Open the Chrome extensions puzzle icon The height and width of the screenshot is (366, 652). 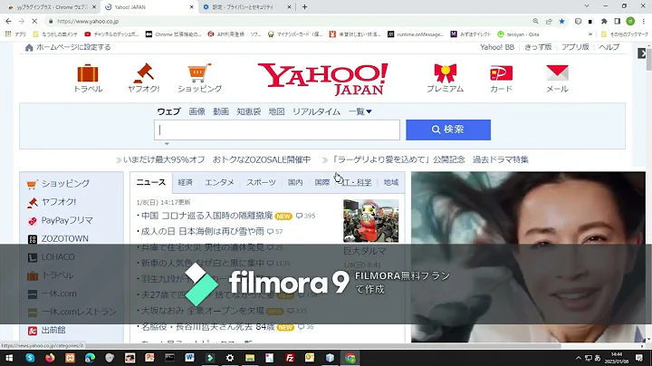click(604, 21)
